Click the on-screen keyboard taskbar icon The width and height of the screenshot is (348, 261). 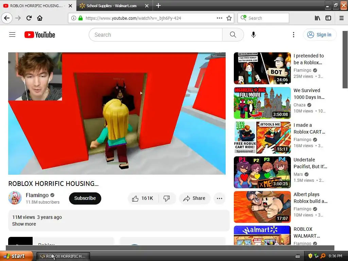[298, 256]
